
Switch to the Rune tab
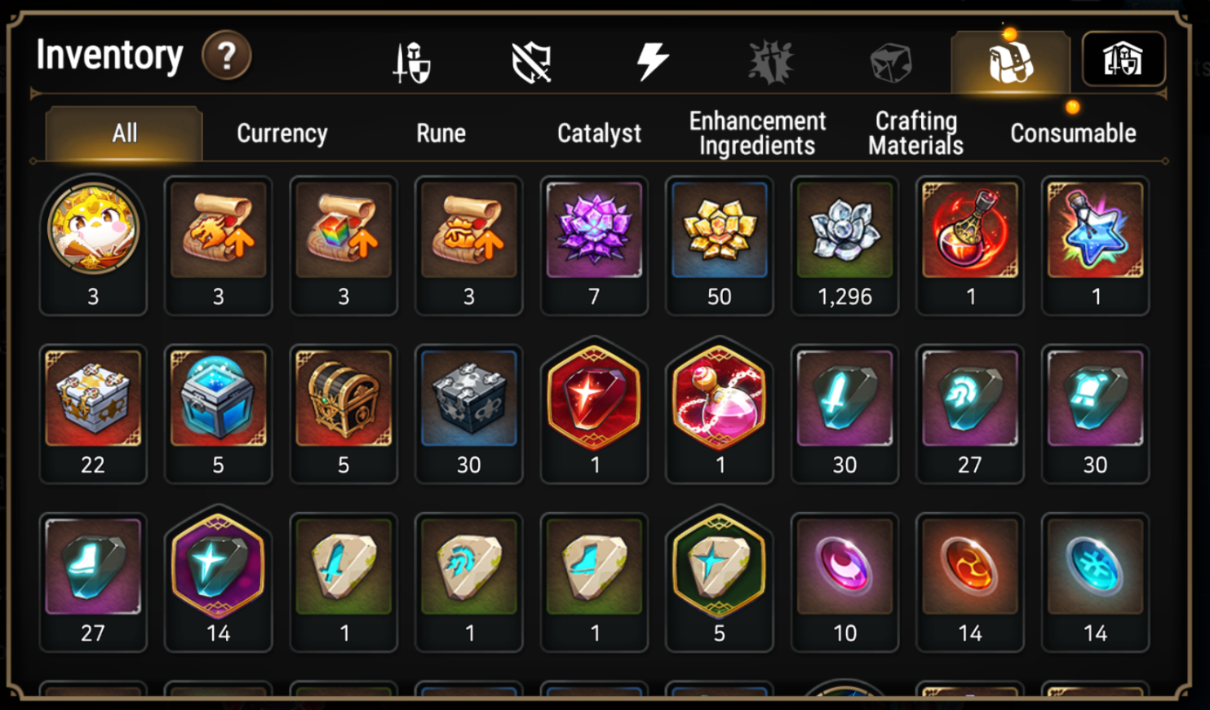(441, 134)
